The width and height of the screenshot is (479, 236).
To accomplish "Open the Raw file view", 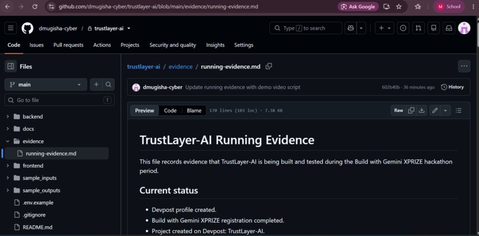I will point(399,111).
